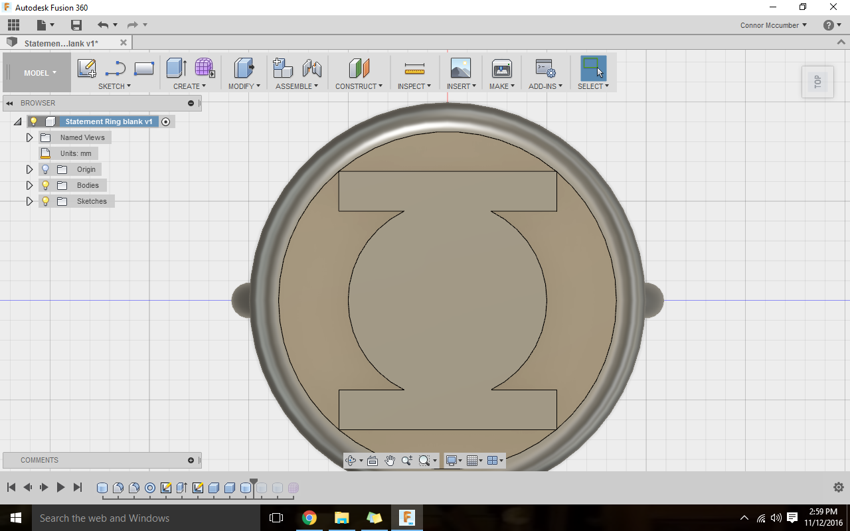Screen dimensions: 850x531
Task: Click the TOP face of ViewCube
Action: click(817, 82)
